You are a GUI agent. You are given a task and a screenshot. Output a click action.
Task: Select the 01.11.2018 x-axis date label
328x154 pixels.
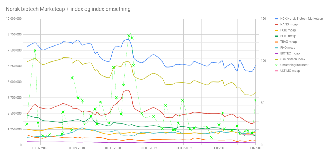click(113, 149)
